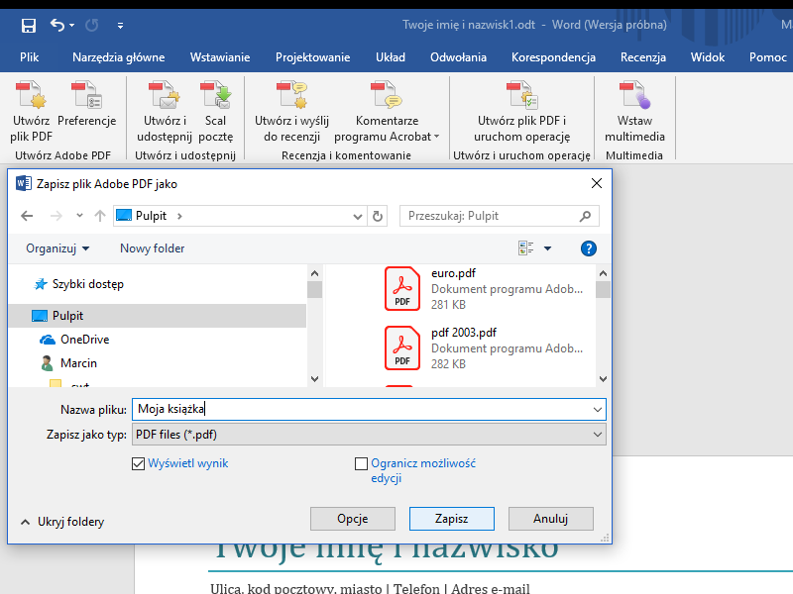The image size is (793, 594).
Task: Undo the last action in Word
Action: pyautogui.click(x=57, y=25)
